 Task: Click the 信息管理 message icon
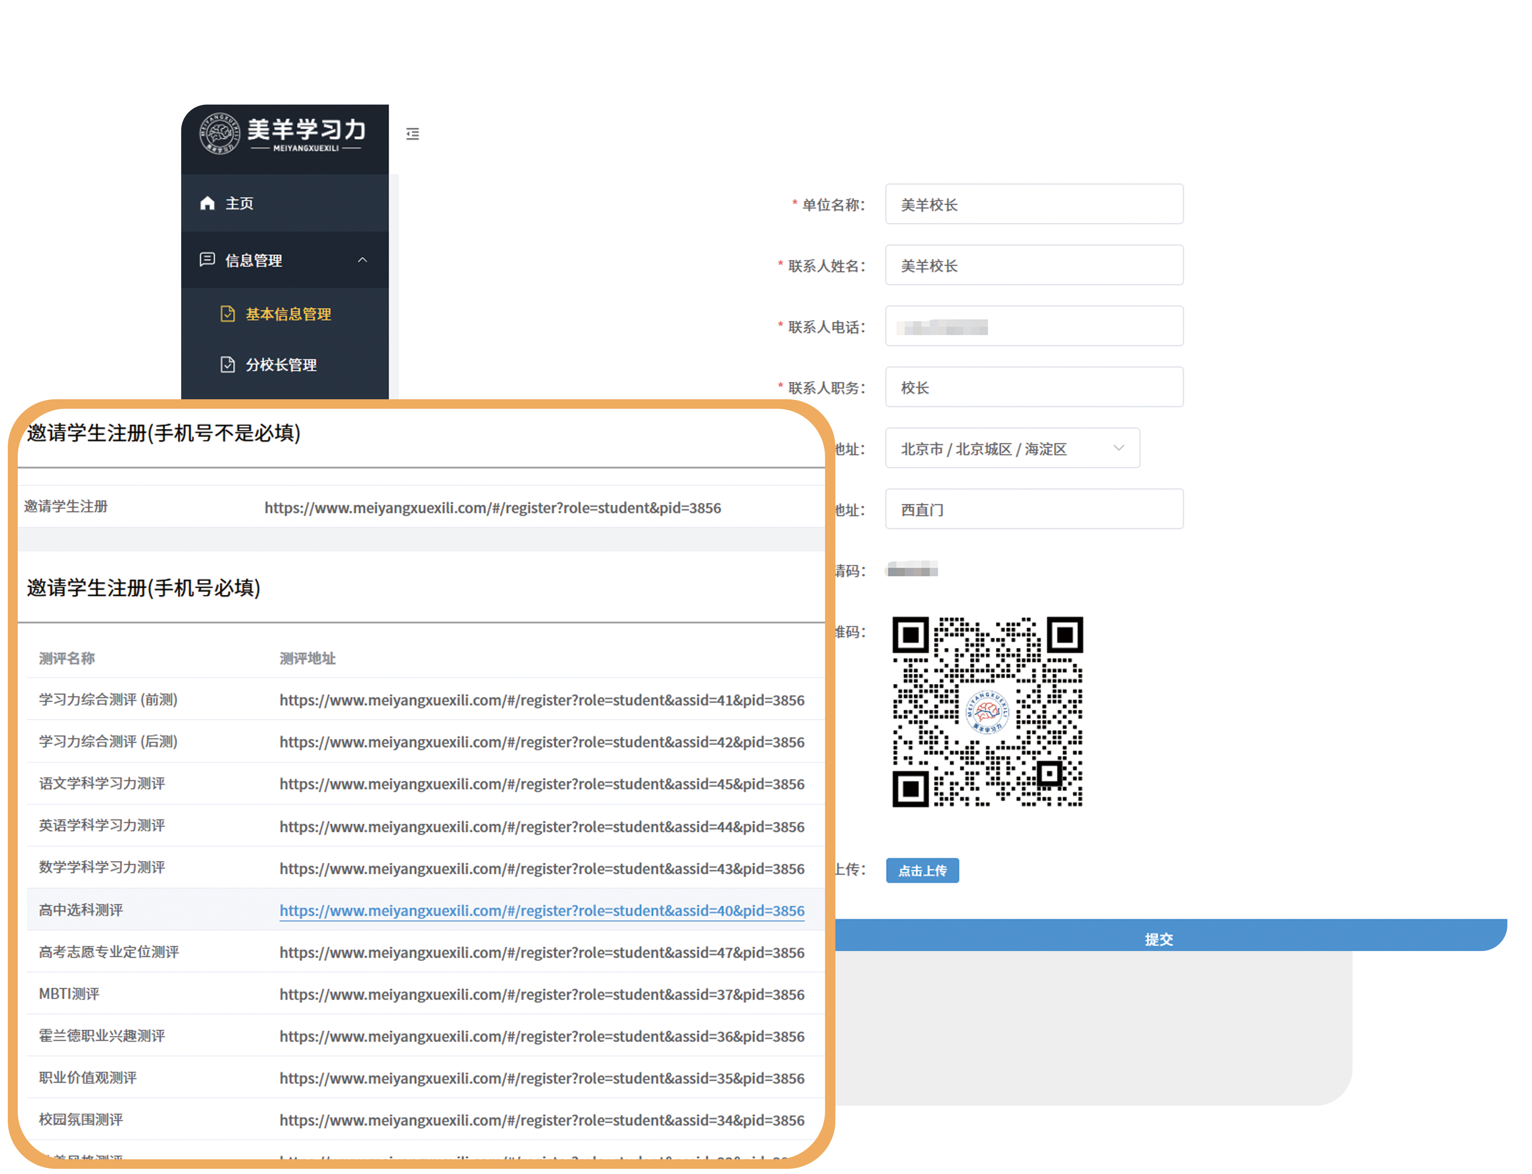pyautogui.click(x=207, y=260)
